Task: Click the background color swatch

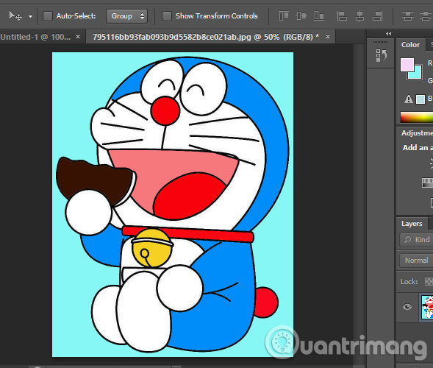Action: coord(417,74)
